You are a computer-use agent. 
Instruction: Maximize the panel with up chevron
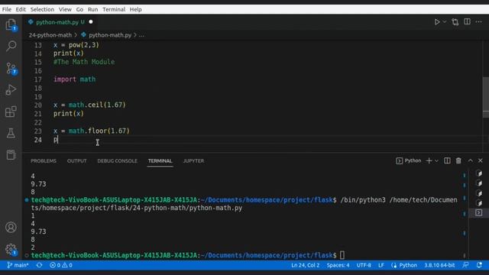471,160
